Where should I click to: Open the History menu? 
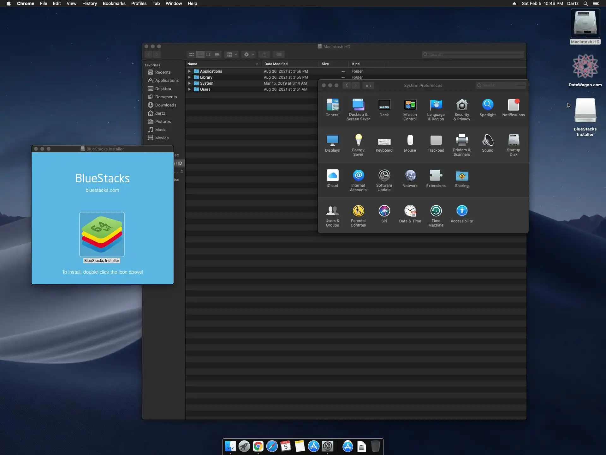coord(89,3)
